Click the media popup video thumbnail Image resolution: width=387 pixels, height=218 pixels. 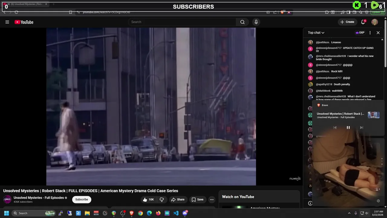[x=373, y=115]
